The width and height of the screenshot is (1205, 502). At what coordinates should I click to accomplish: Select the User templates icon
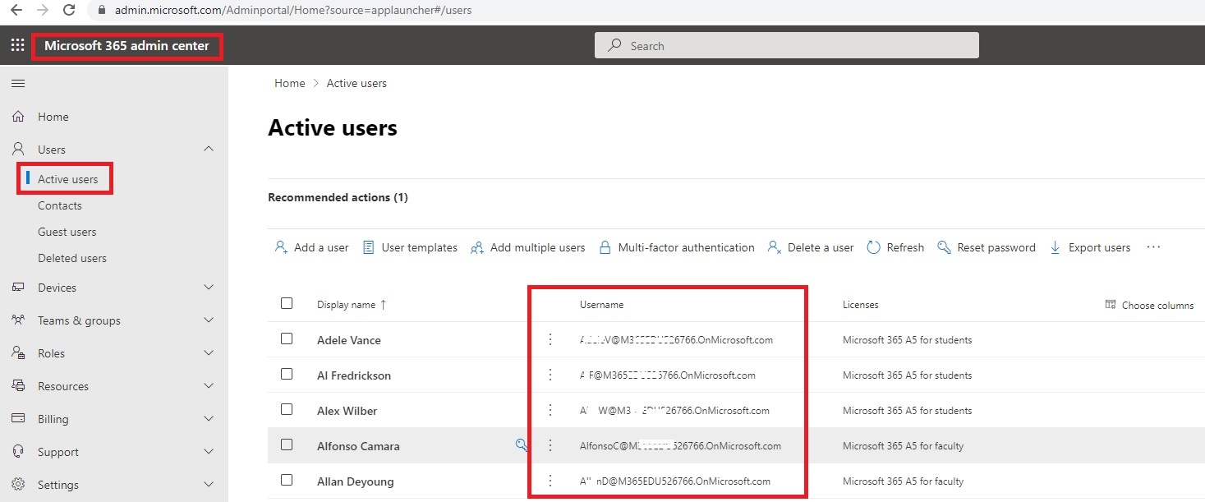tap(367, 246)
